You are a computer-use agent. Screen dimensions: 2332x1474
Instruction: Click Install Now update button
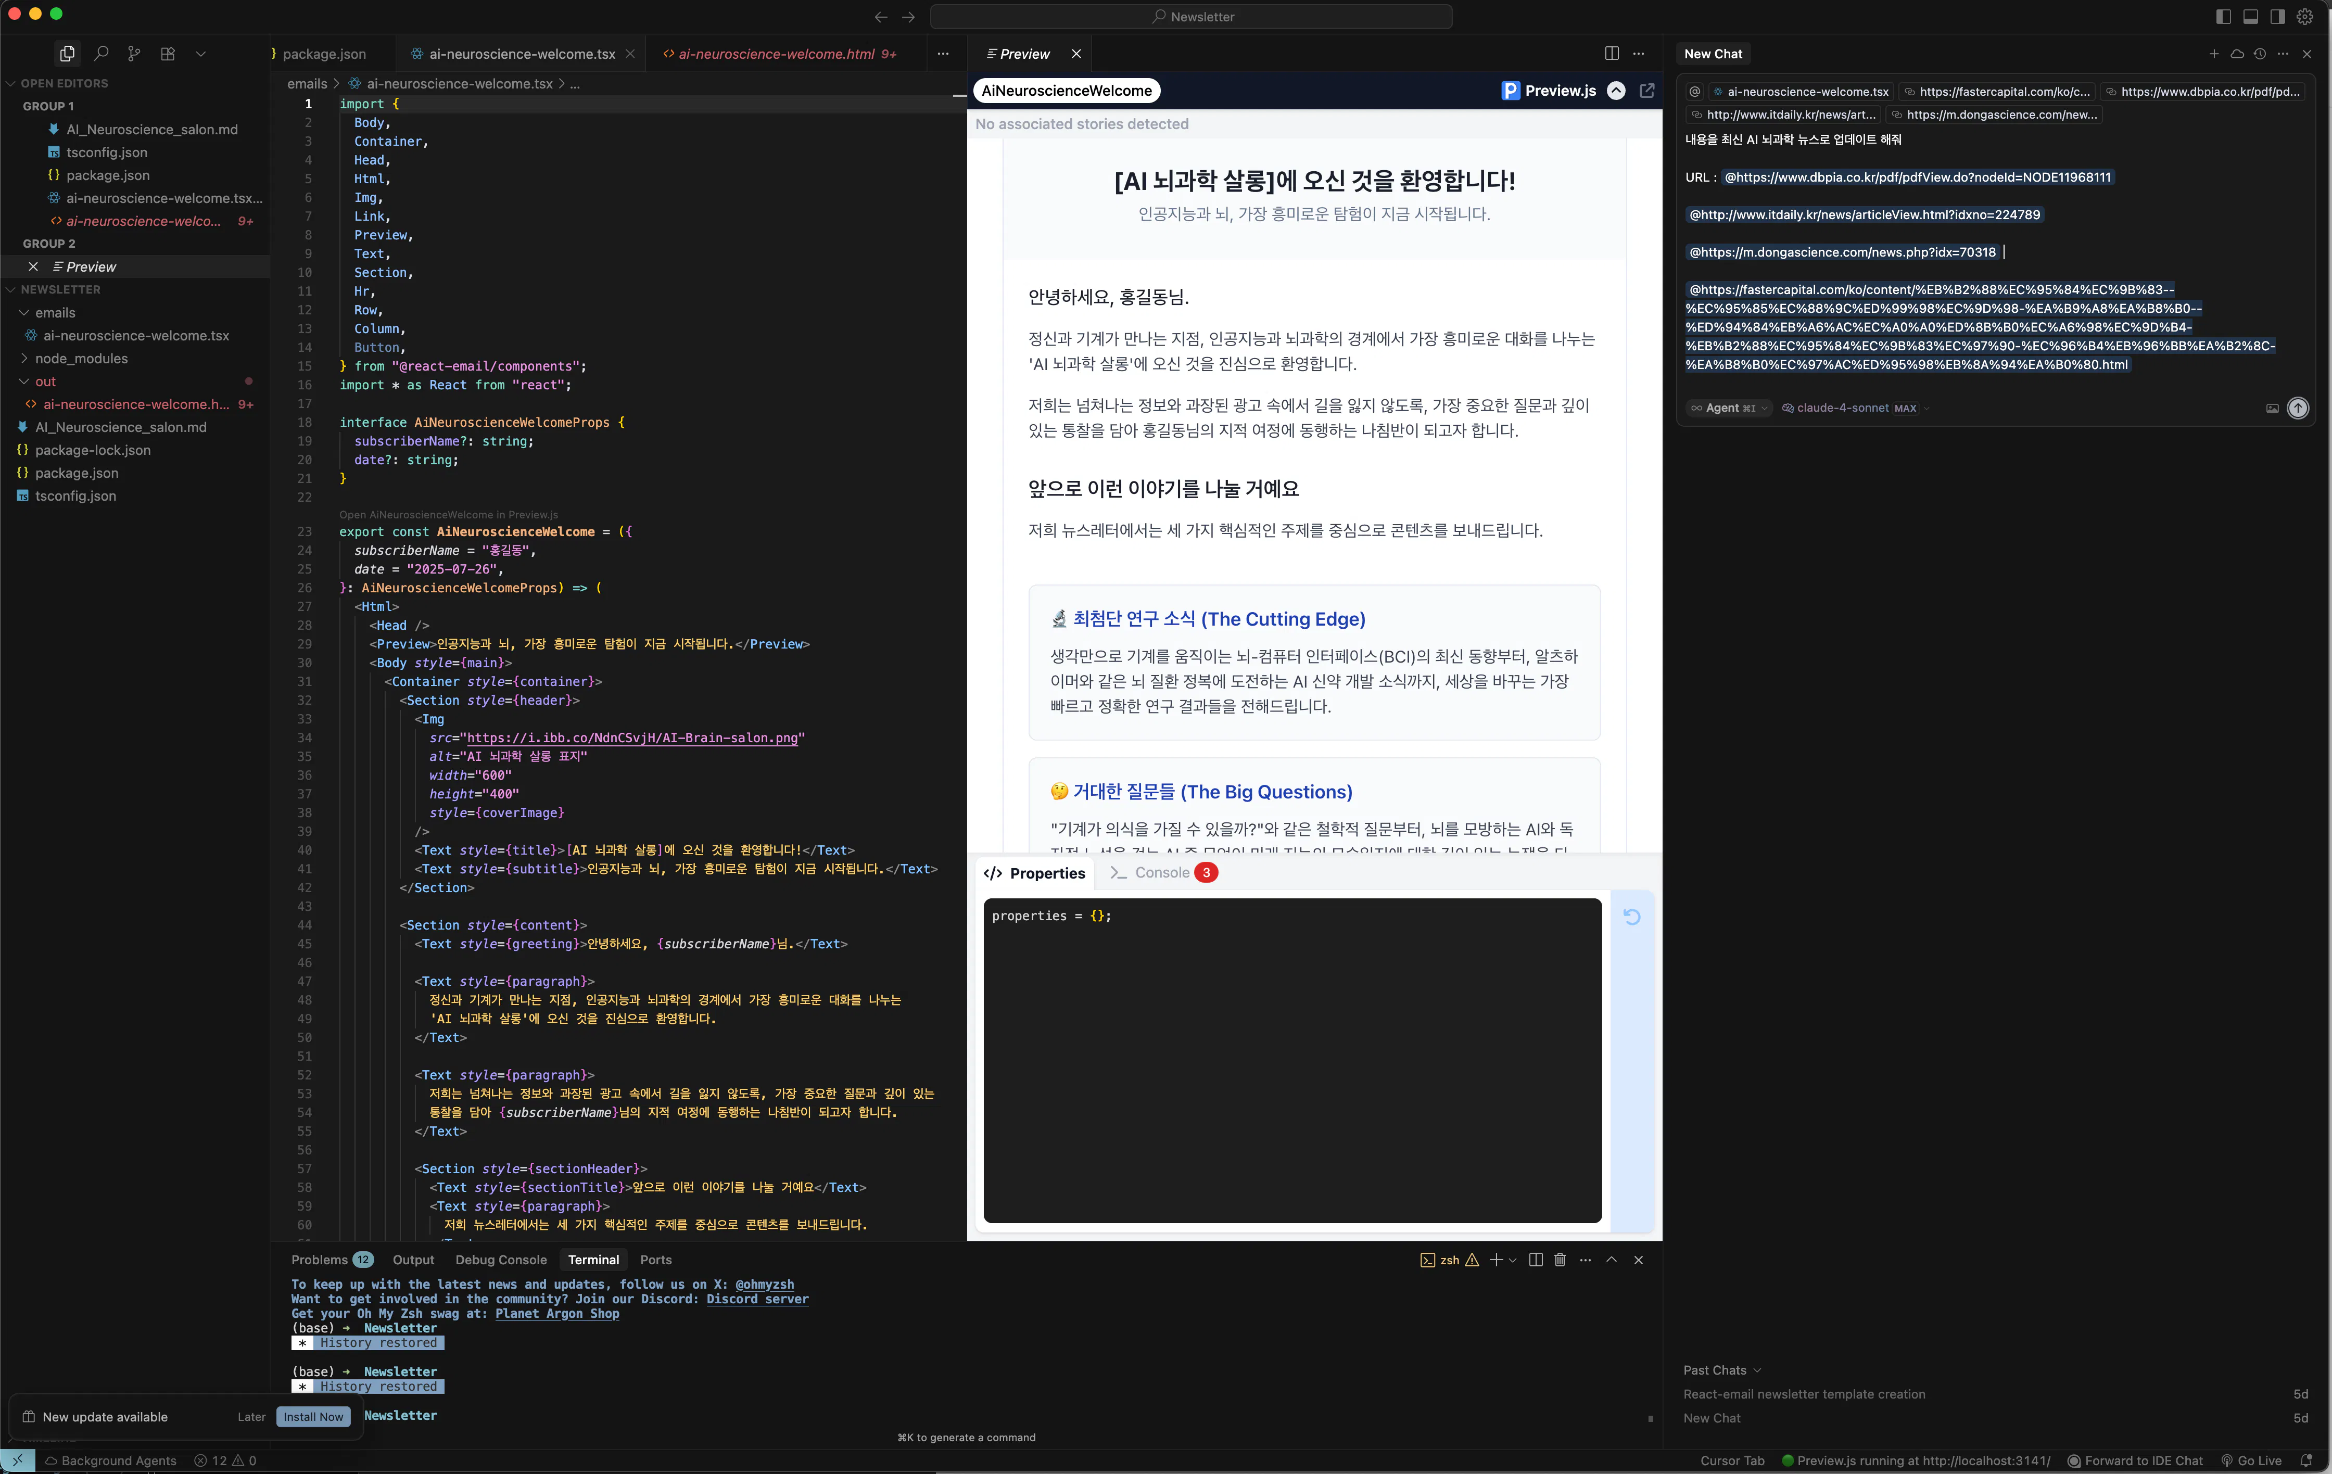point(313,1416)
